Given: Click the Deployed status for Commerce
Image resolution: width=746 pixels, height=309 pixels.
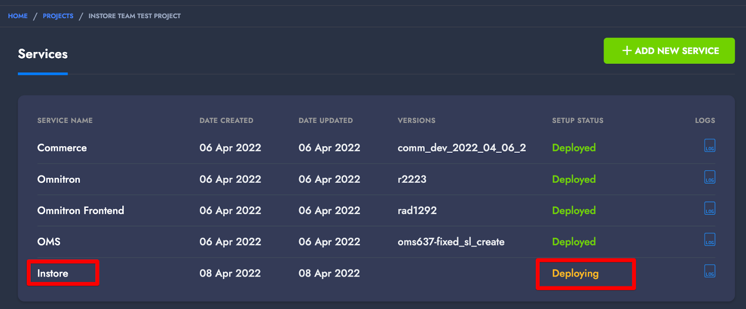Looking at the screenshot, I should click(574, 148).
